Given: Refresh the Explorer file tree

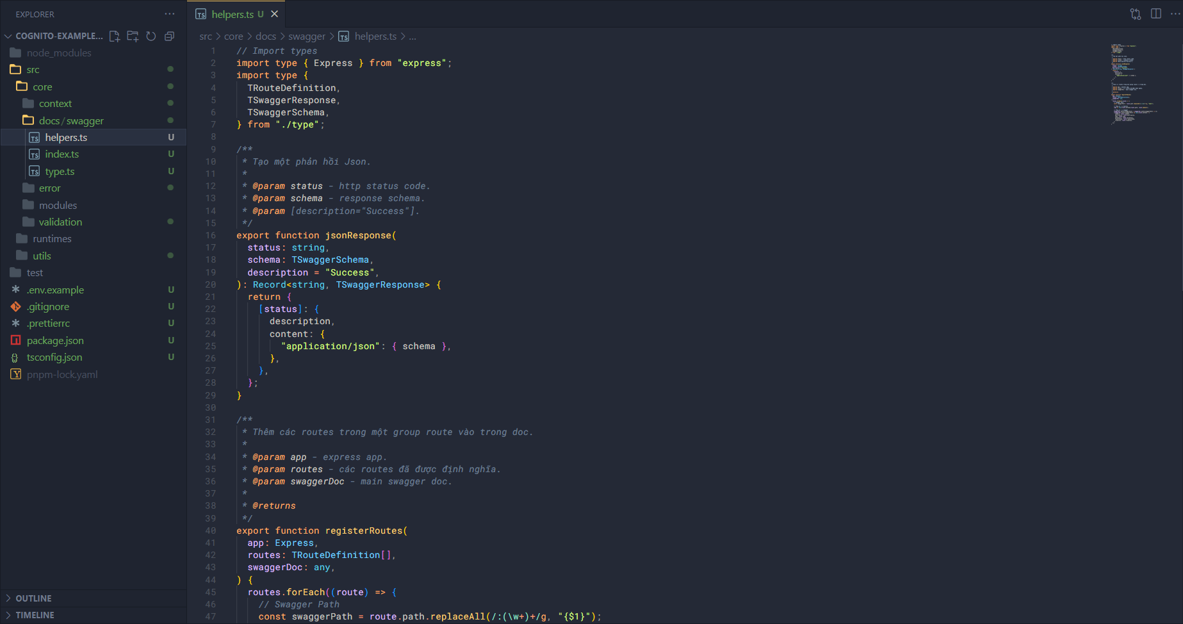Looking at the screenshot, I should point(151,37).
